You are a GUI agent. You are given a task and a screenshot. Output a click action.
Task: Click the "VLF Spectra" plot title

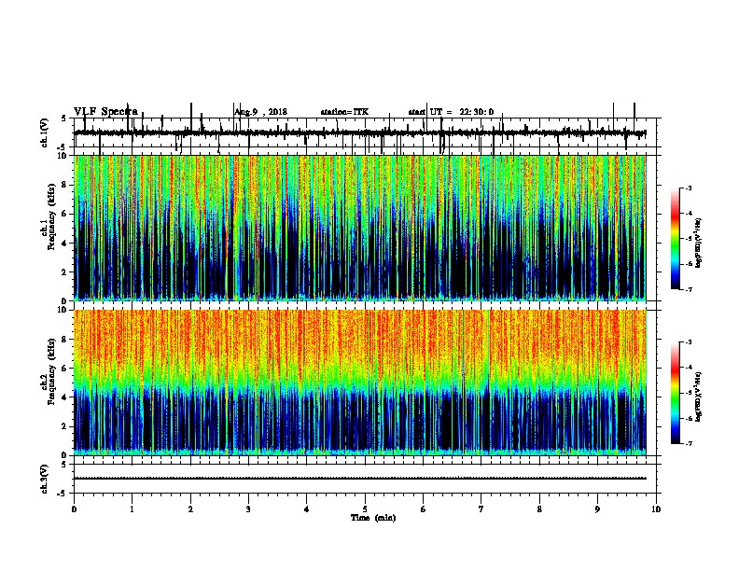point(105,112)
